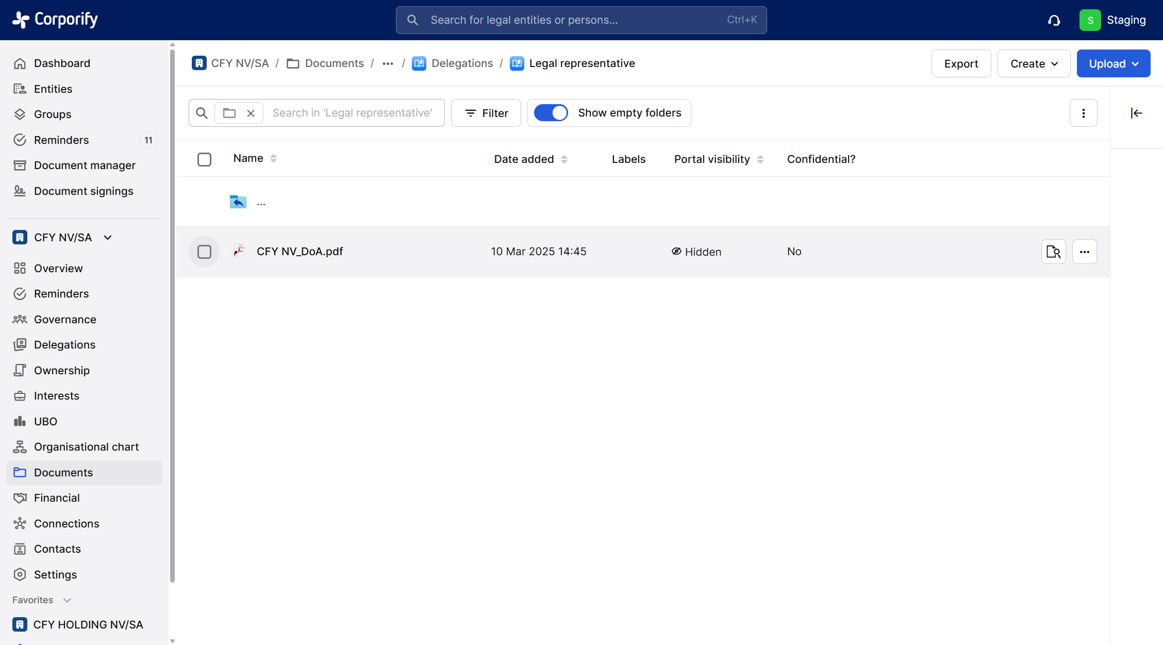Open the vertical three-dot options menu
Image resolution: width=1163 pixels, height=645 pixels.
point(1083,113)
